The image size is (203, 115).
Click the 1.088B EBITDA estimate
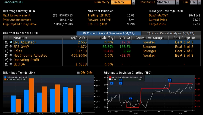point(81,64)
